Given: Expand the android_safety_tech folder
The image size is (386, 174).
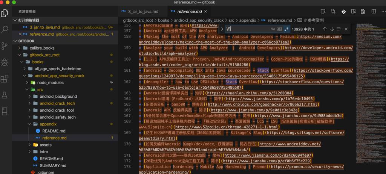Looking at the screenshot, I should 29,117.
